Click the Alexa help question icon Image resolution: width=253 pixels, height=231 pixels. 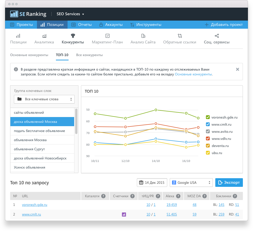[178, 196]
